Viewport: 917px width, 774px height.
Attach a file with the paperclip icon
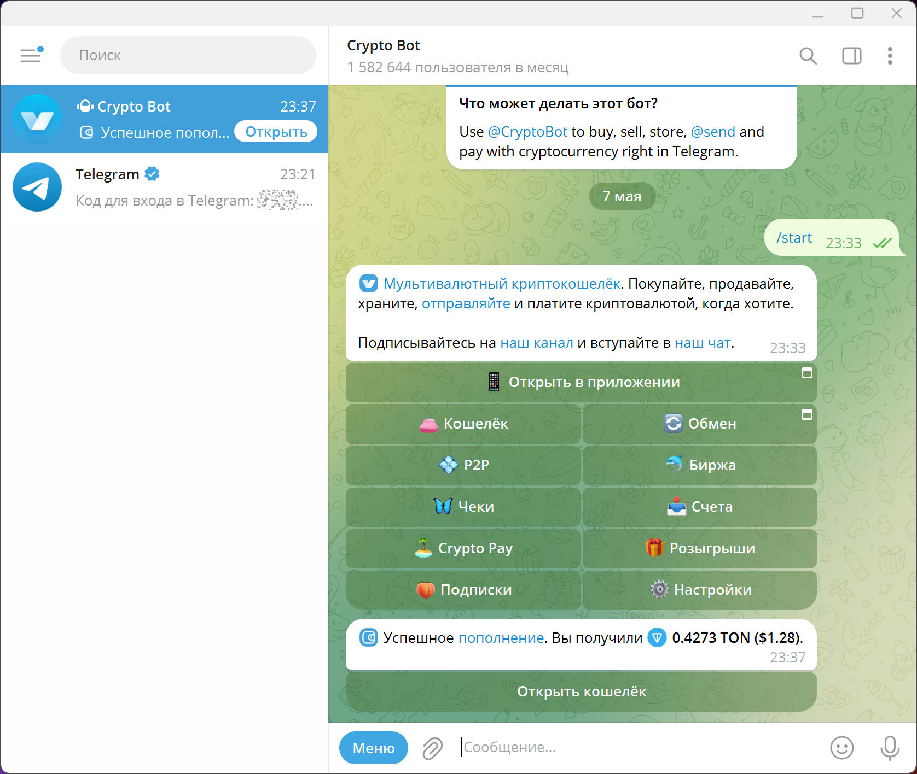pyautogui.click(x=432, y=748)
